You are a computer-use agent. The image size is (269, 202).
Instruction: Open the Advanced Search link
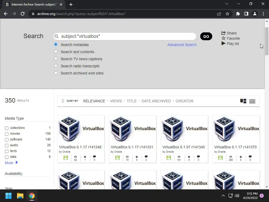pos(182,45)
